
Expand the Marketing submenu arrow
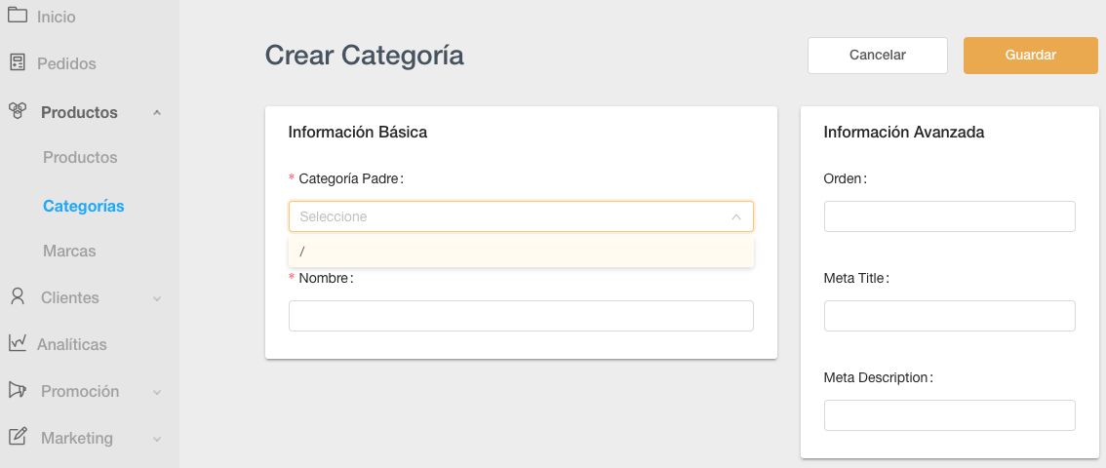click(157, 439)
